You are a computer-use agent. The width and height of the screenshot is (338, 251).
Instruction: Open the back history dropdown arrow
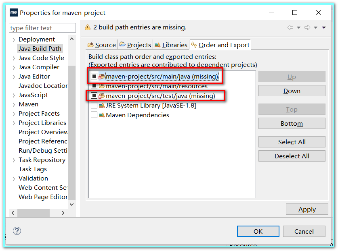tap(298, 27)
